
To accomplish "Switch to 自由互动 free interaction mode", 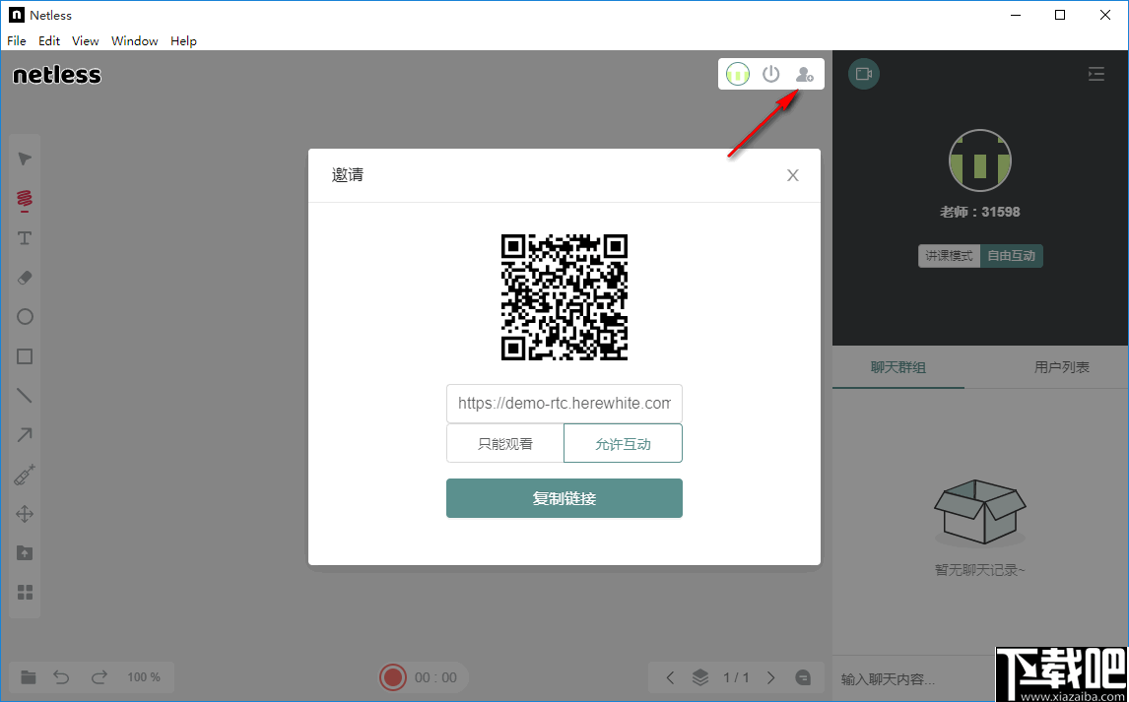I will pyautogui.click(x=1012, y=256).
